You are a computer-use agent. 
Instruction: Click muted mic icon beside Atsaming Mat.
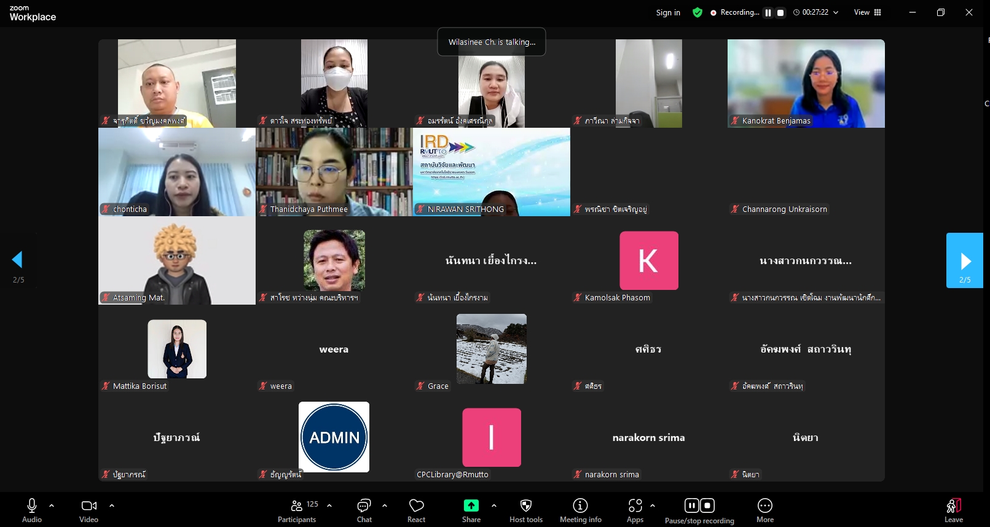coord(106,298)
